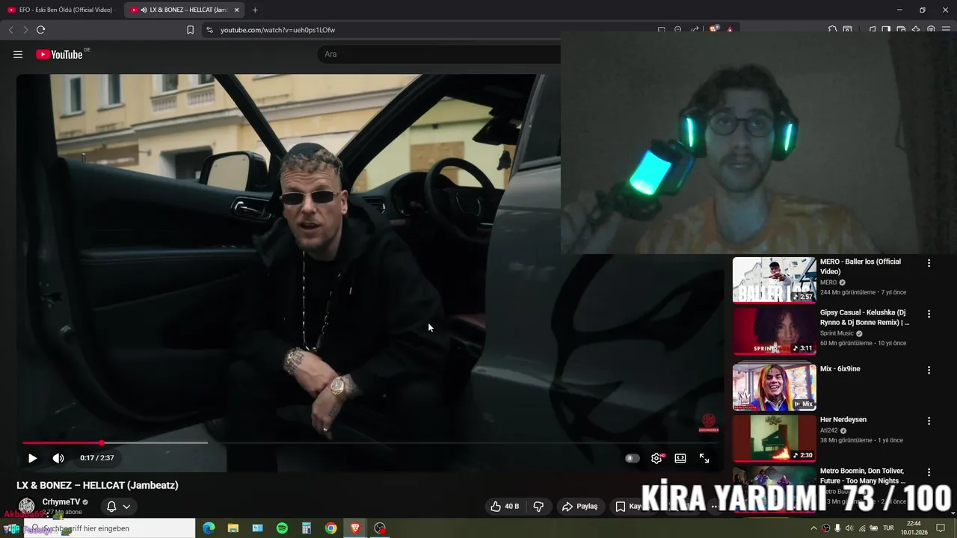
Task: Open options menu for Gipsy Casual - Kelushka
Action: click(929, 314)
